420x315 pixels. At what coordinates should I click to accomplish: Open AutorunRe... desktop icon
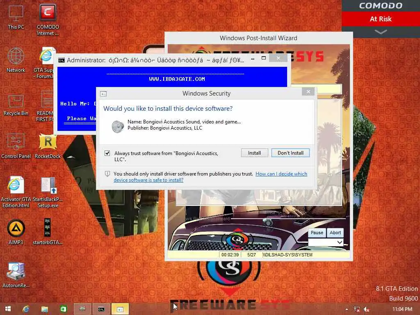16,275
